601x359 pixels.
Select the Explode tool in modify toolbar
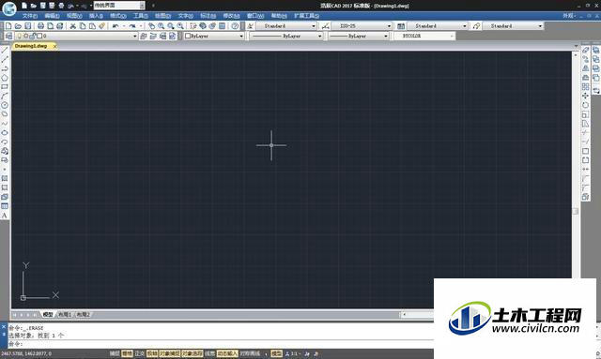(x=586, y=197)
